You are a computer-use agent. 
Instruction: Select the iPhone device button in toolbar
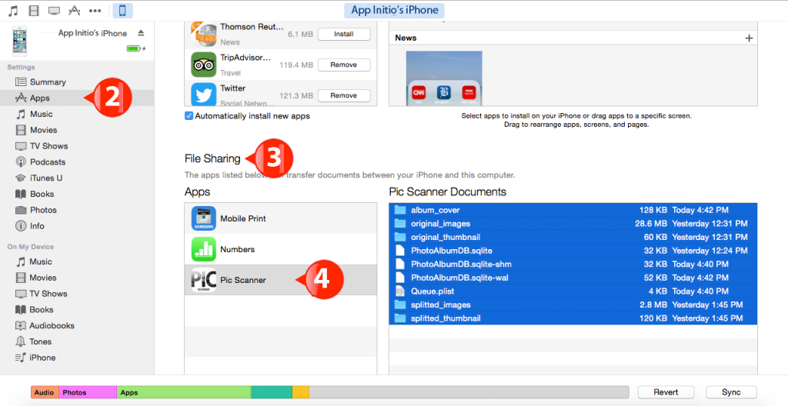122,10
